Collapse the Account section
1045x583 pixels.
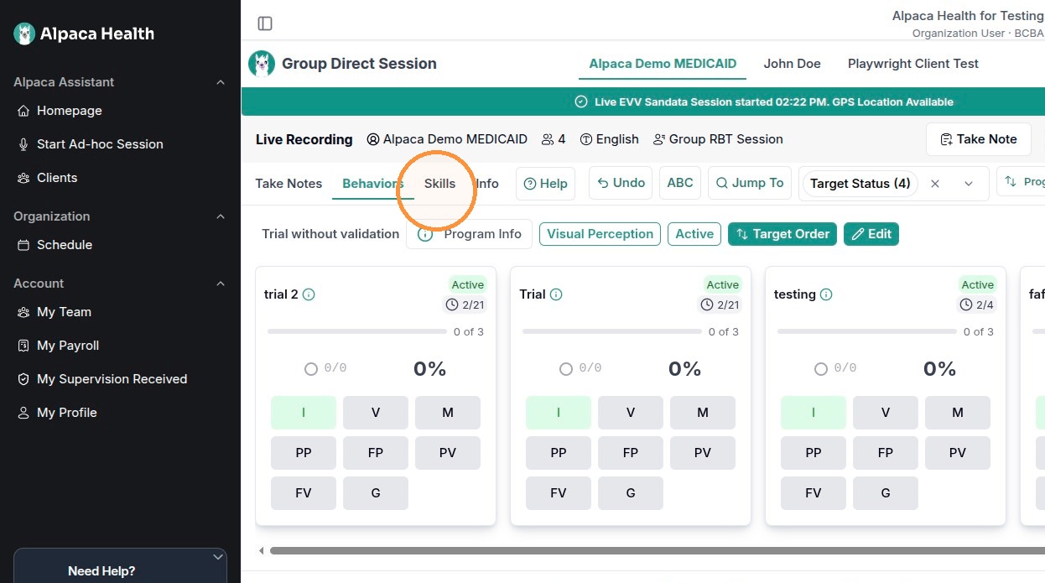tap(221, 284)
